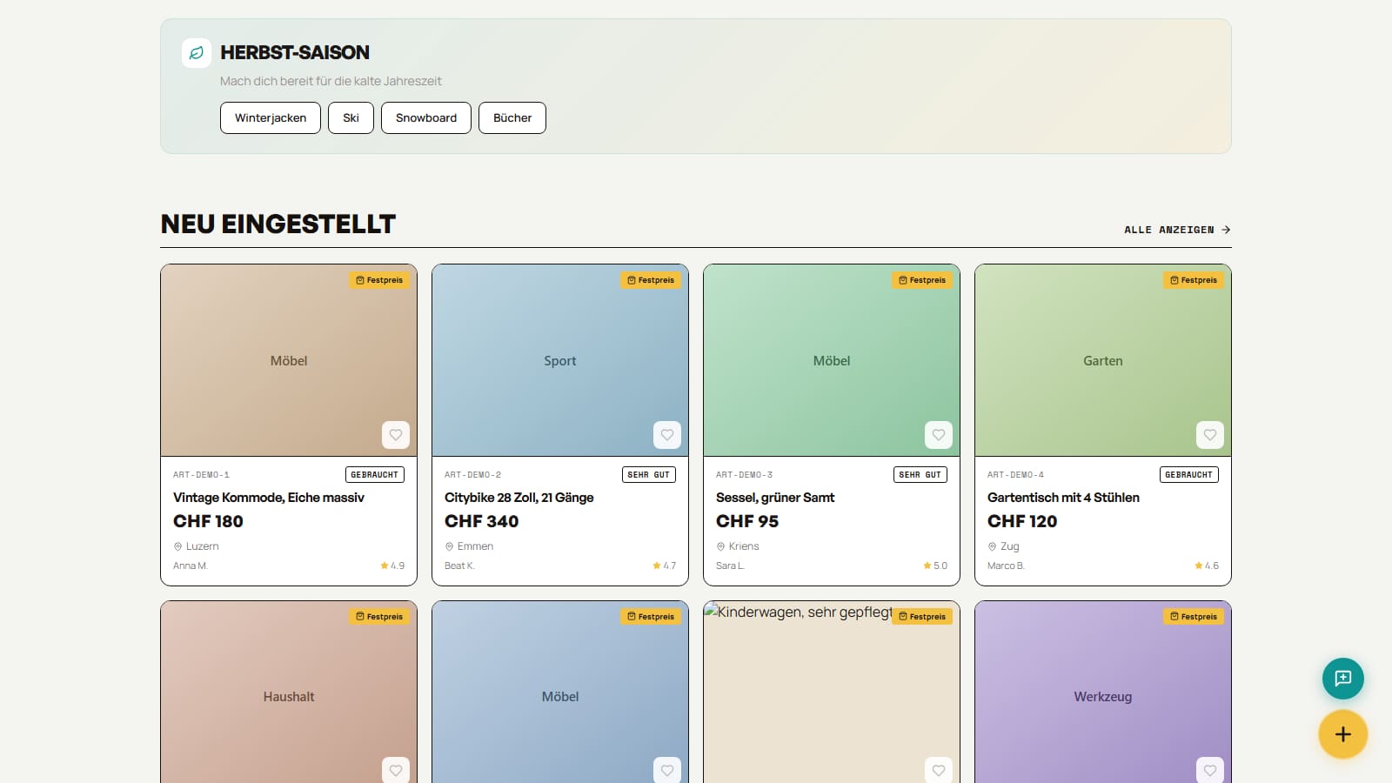Toggle heart on the Werkzeug card
Viewport: 1392px width, 783px height.
point(1210,770)
